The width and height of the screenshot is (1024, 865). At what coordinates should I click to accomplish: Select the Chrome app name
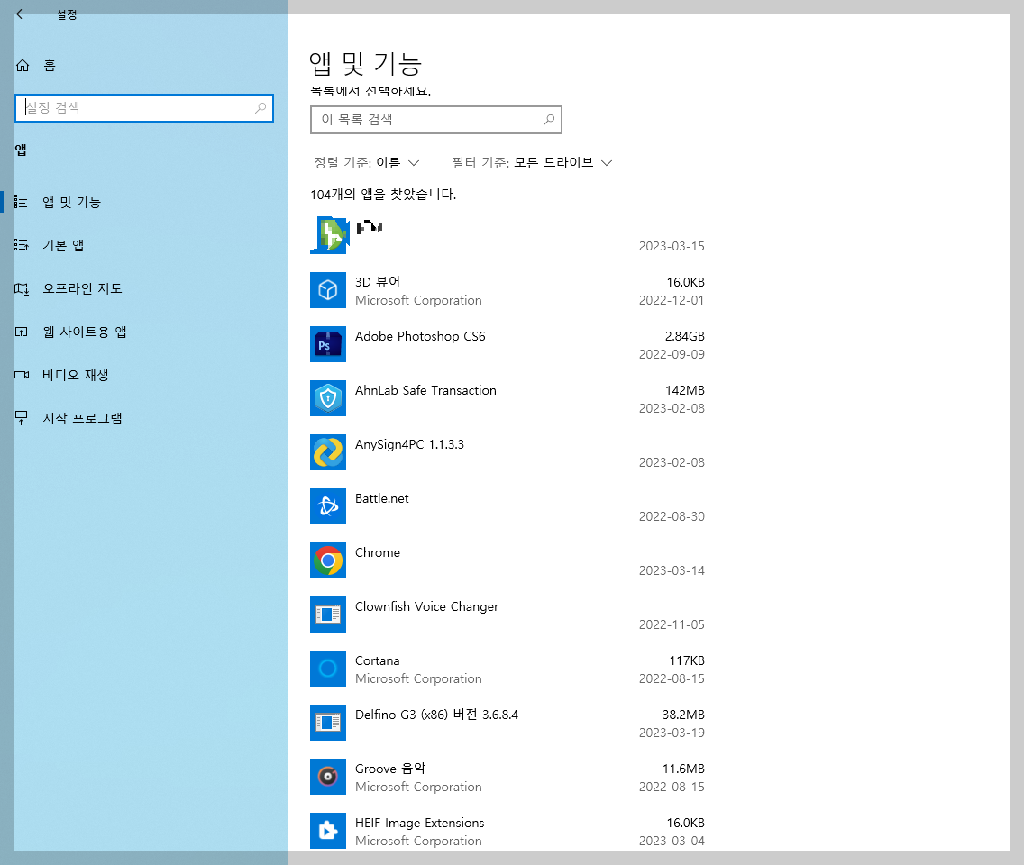coord(378,553)
